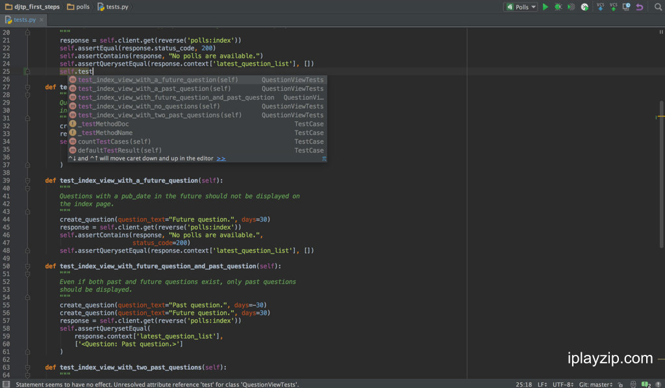
Task: Run with coverage icon in toolbar
Action: pos(571,6)
